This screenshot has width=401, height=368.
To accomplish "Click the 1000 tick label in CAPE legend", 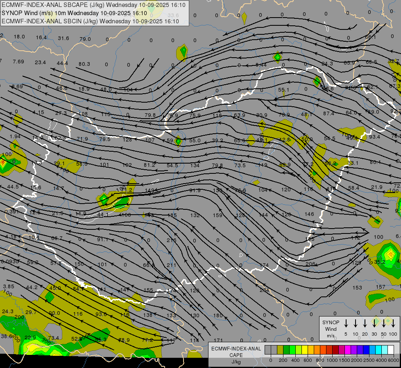I will (332, 360).
